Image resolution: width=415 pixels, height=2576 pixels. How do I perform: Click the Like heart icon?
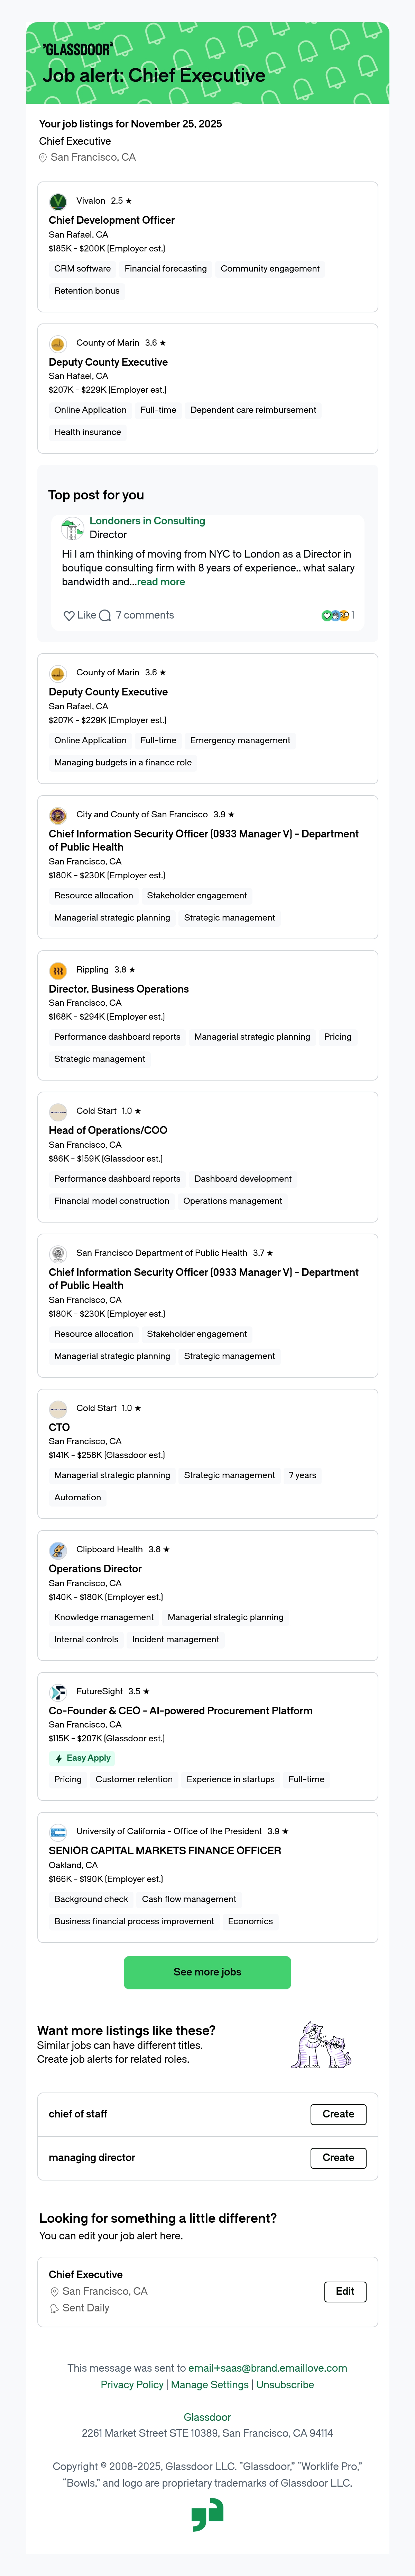click(69, 616)
